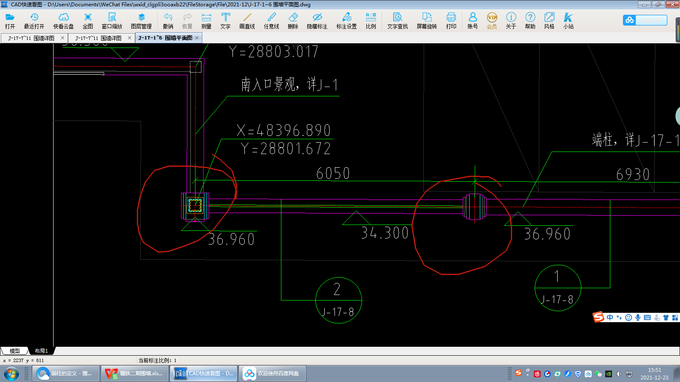Start Sogou voice input microphone
This screenshot has height=382, width=680.
click(x=638, y=317)
